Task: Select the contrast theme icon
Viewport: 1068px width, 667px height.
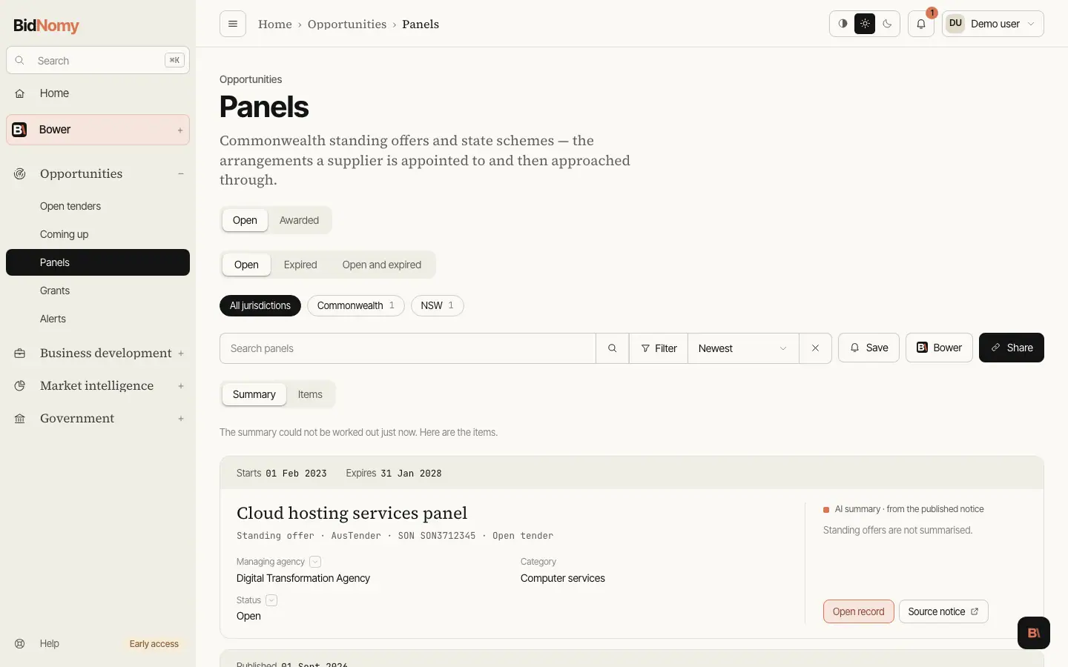Action: pyautogui.click(x=843, y=24)
